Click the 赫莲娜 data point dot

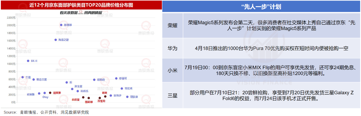(x=61, y=25)
